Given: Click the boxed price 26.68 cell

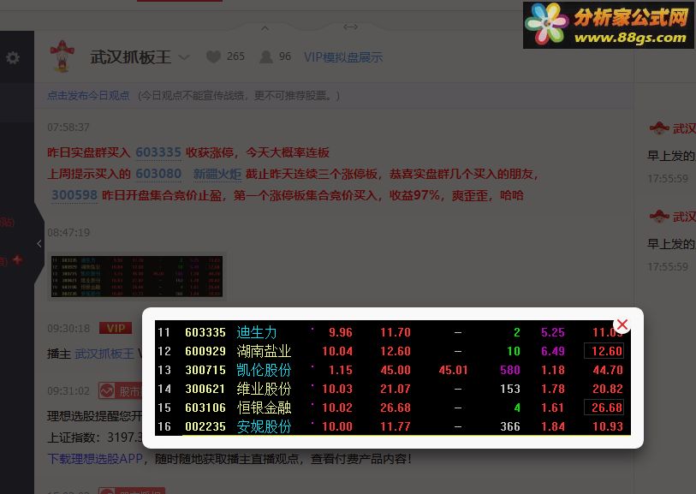Looking at the screenshot, I should click(x=604, y=408).
